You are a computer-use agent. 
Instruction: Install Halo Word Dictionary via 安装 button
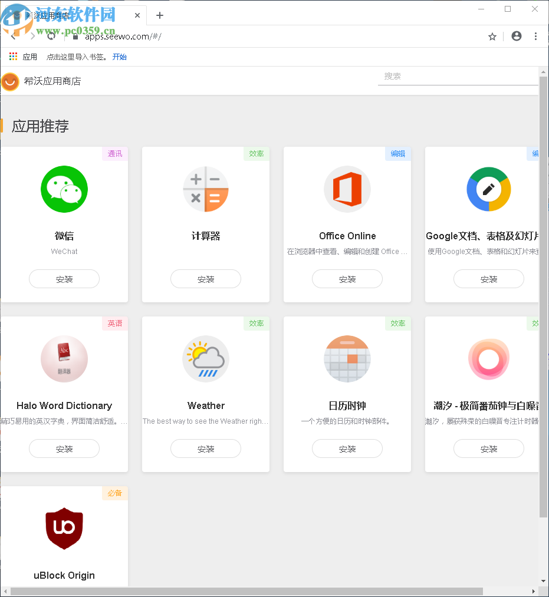(64, 449)
